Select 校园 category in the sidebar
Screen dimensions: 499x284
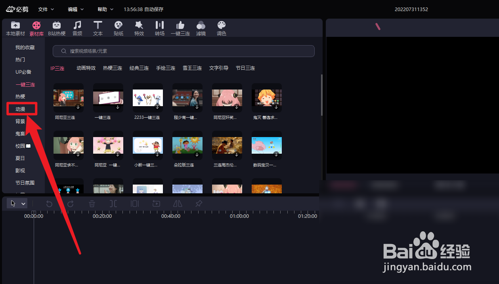click(23, 146)
